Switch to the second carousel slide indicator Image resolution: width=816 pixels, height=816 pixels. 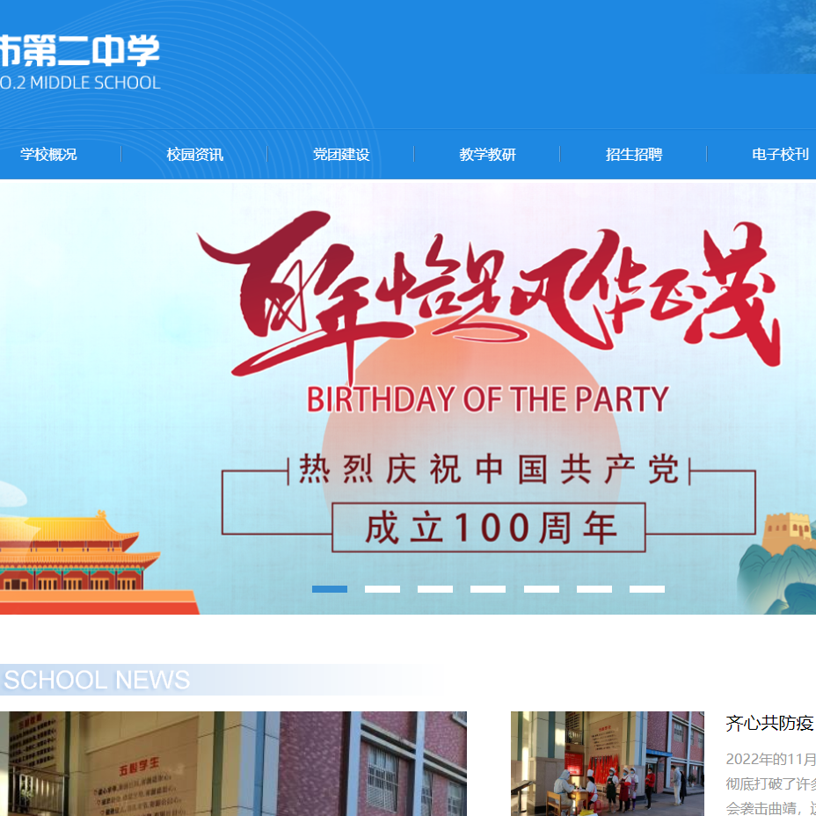click(x=382, y=589)
